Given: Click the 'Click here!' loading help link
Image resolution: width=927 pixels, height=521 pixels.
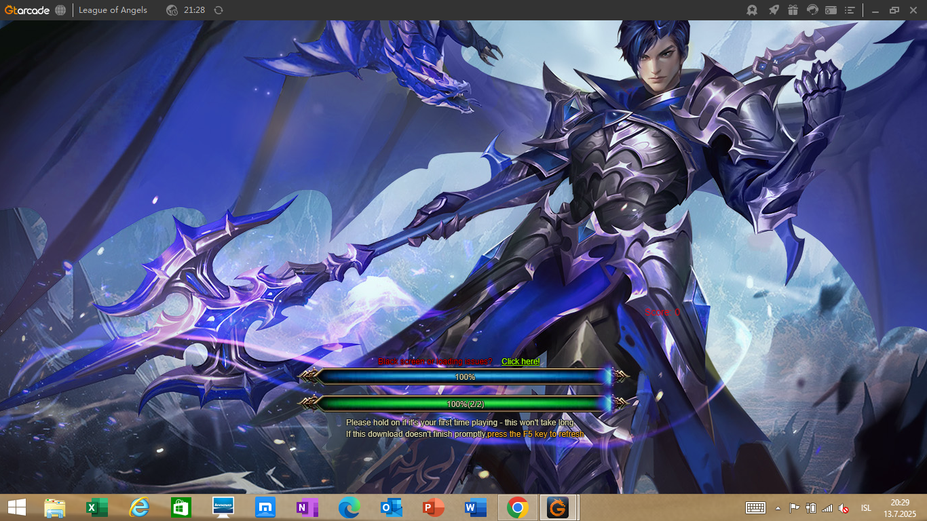Looking at the screenshot, I should point(521,362).
